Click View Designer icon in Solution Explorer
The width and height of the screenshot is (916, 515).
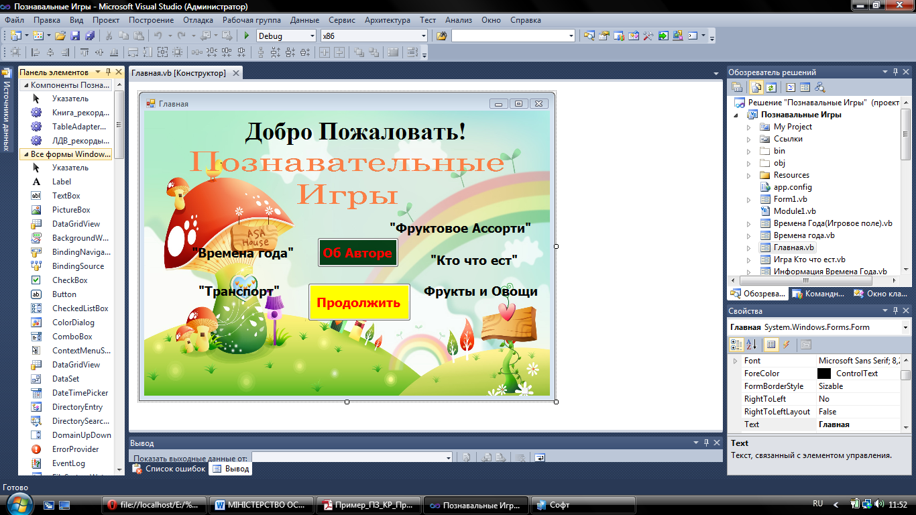805,87
